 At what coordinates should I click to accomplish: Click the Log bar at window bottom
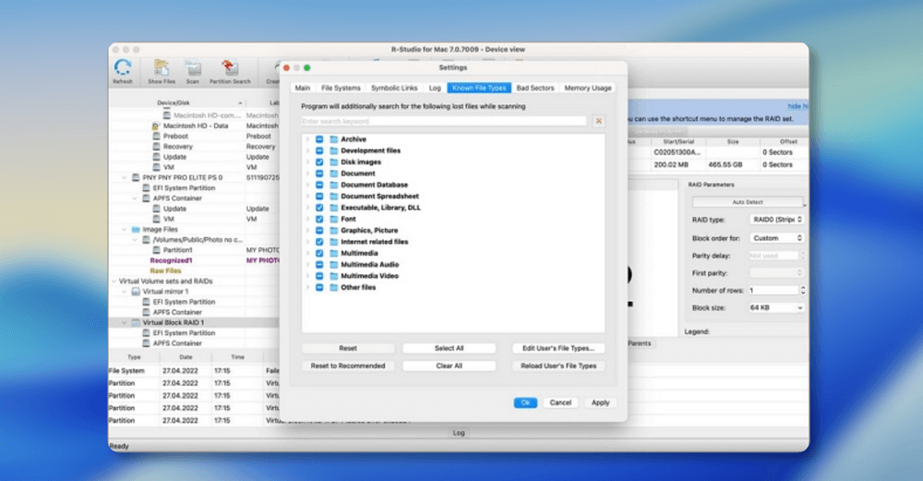point(459,433)
